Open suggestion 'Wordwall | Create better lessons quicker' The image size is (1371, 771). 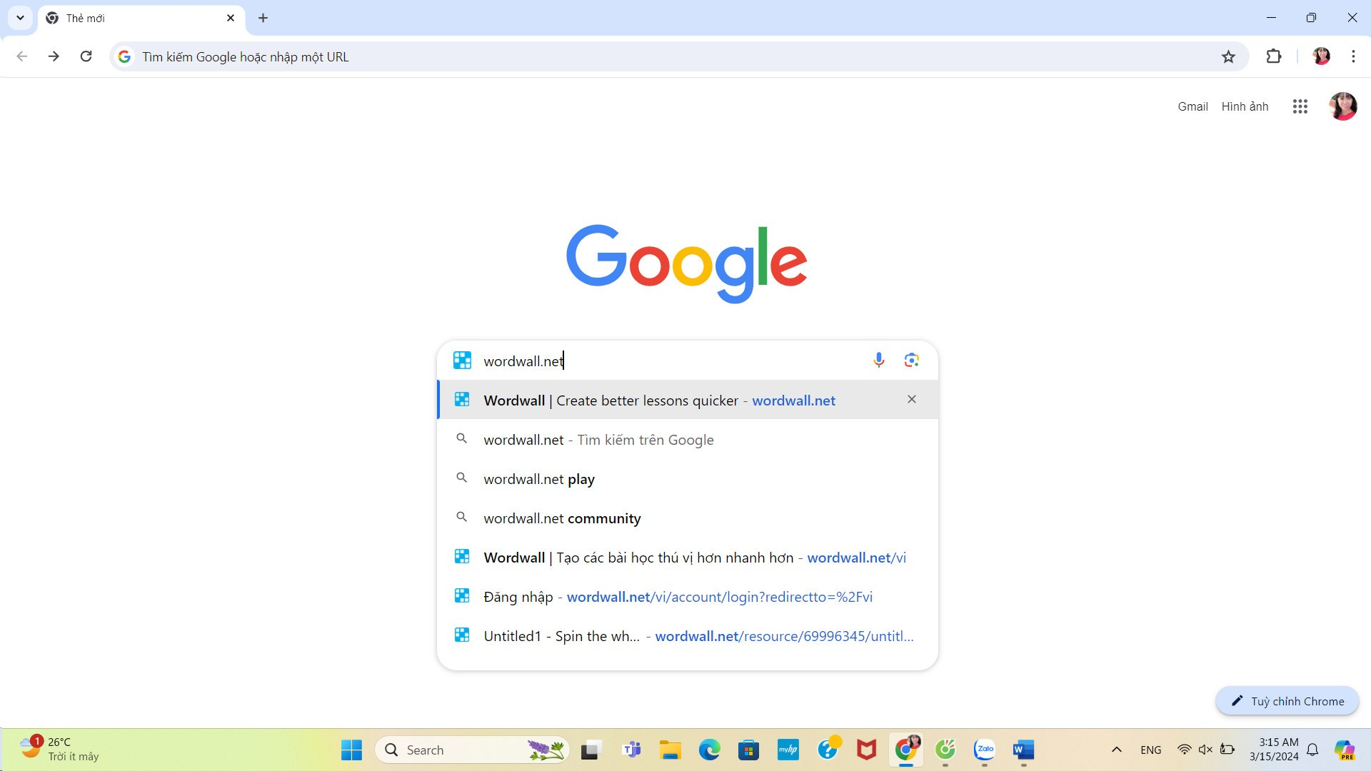click(x=688, y=400)
